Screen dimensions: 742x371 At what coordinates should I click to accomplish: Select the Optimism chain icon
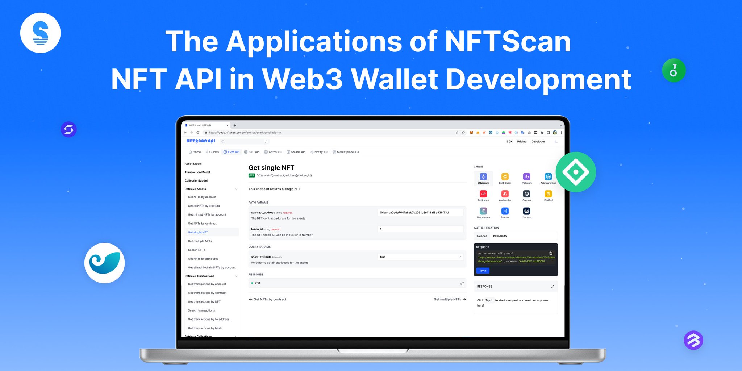[483, 194]
